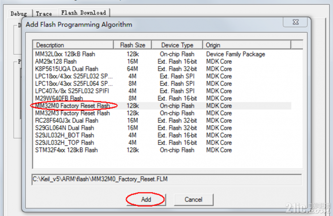The image size is (333, 216).
Task: Click the FLM file path field
Action: 167,180
